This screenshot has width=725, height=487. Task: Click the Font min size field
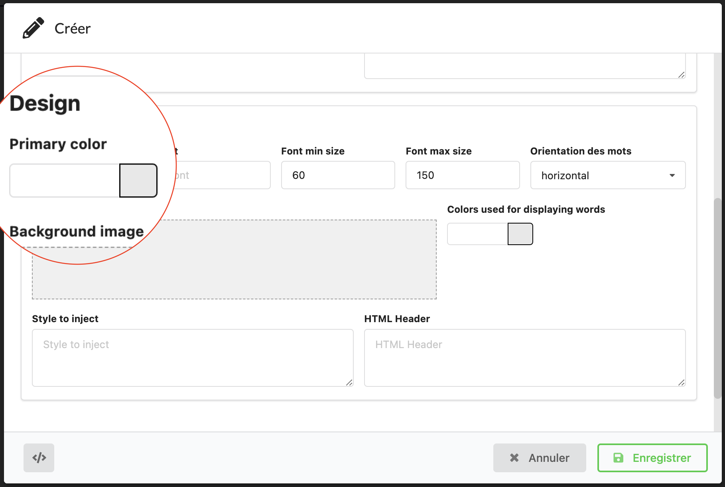click(x=338, y=175)
